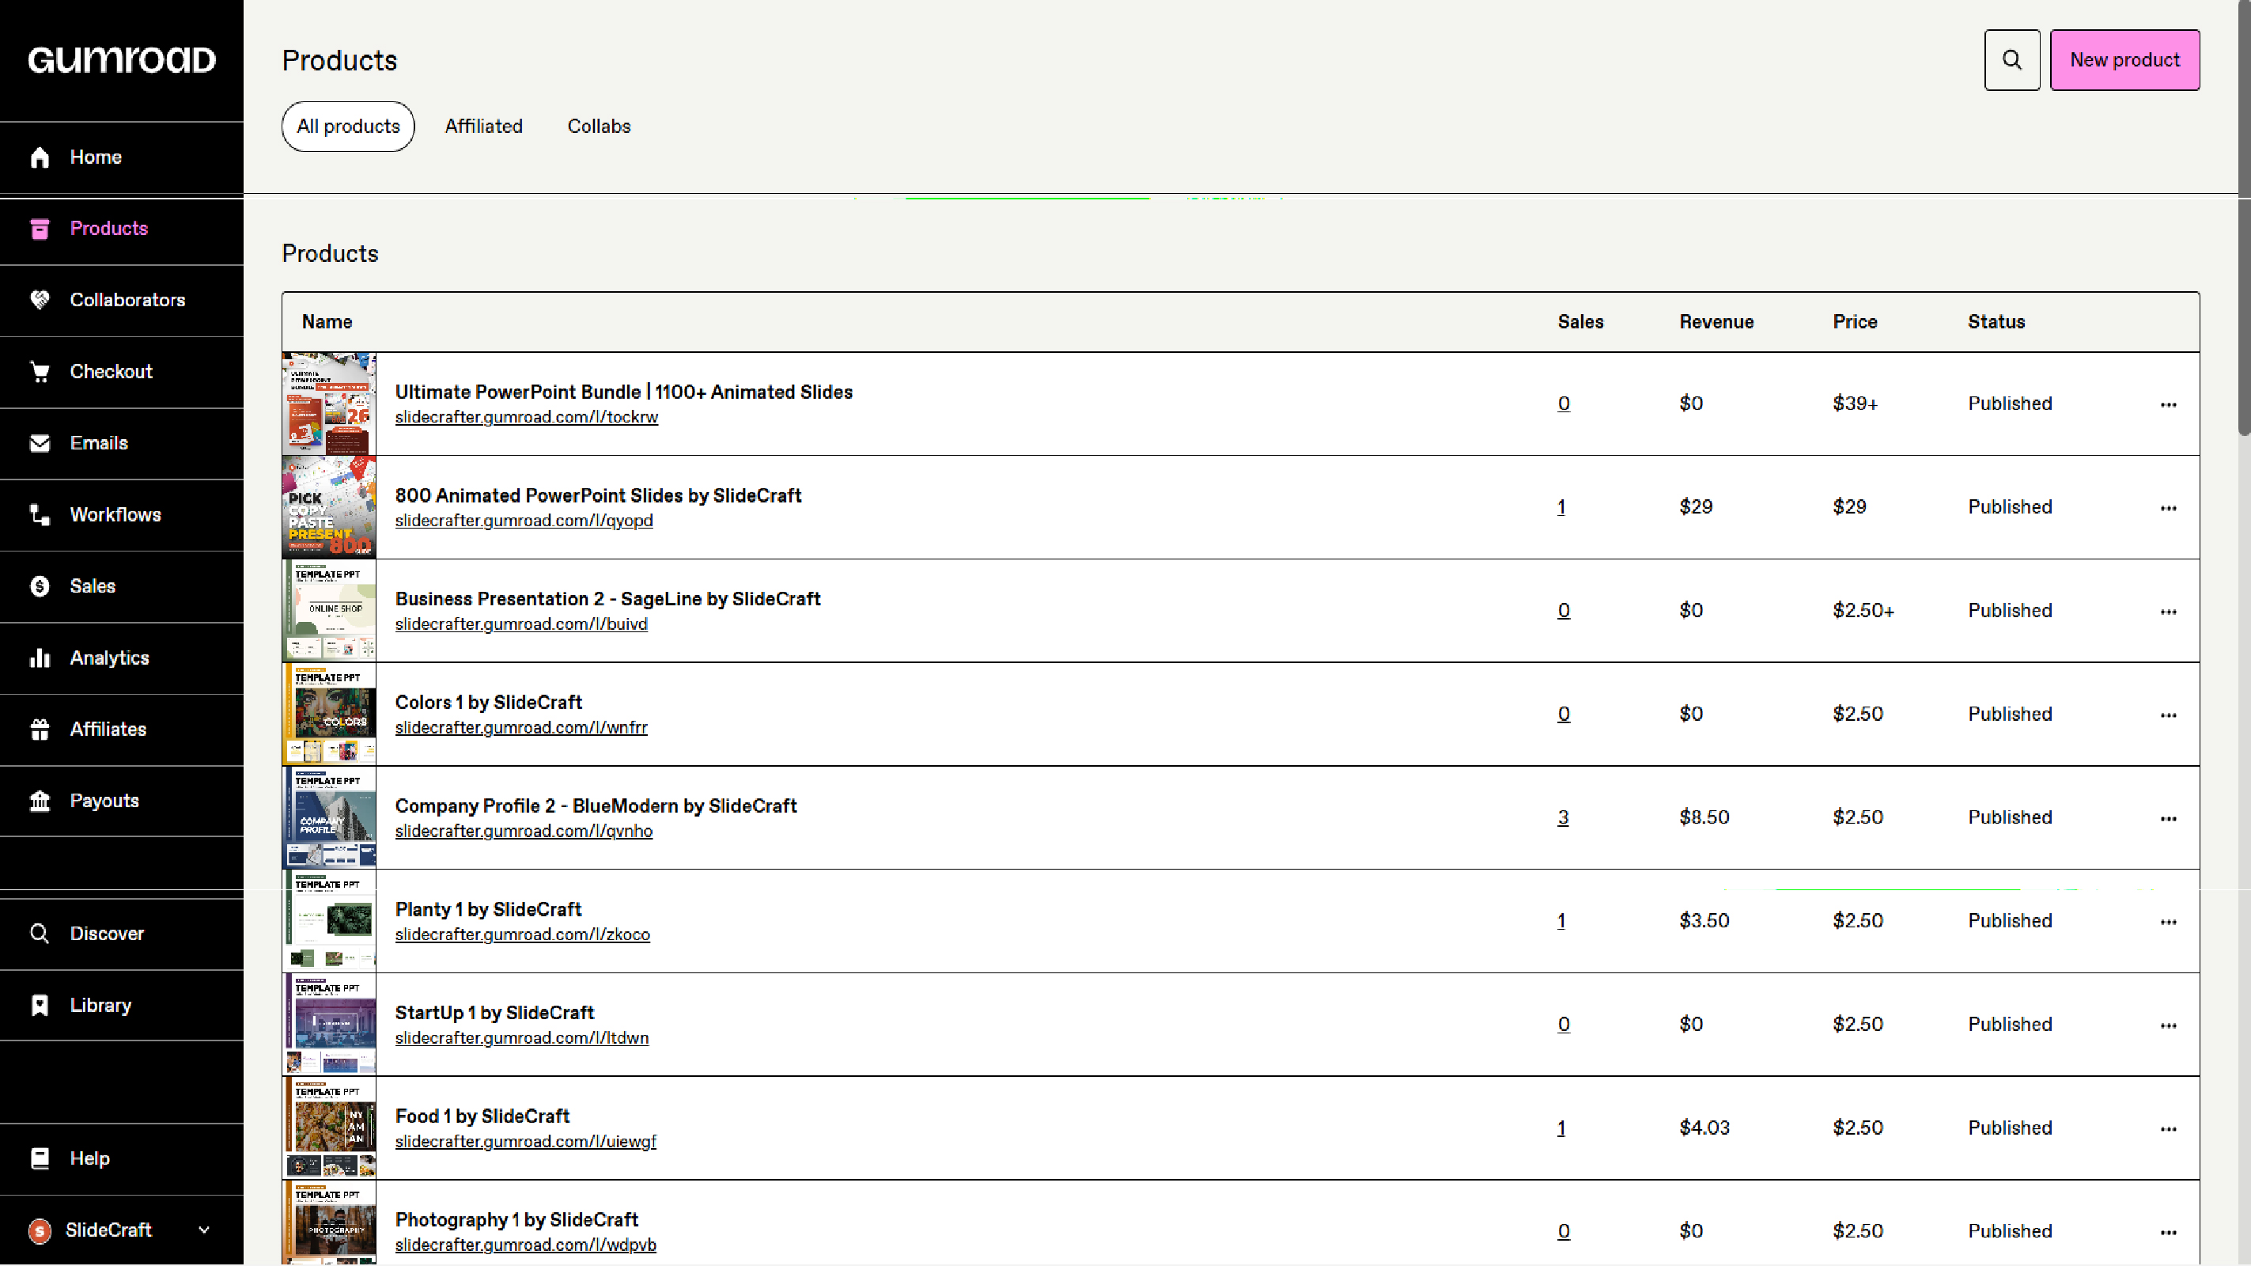Open Checkout in sidebar

(x=122, y=372)
